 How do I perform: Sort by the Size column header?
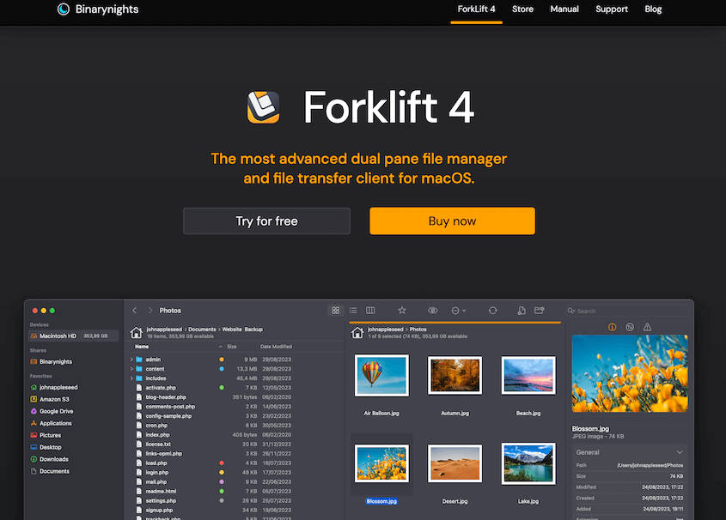(232, 347)
